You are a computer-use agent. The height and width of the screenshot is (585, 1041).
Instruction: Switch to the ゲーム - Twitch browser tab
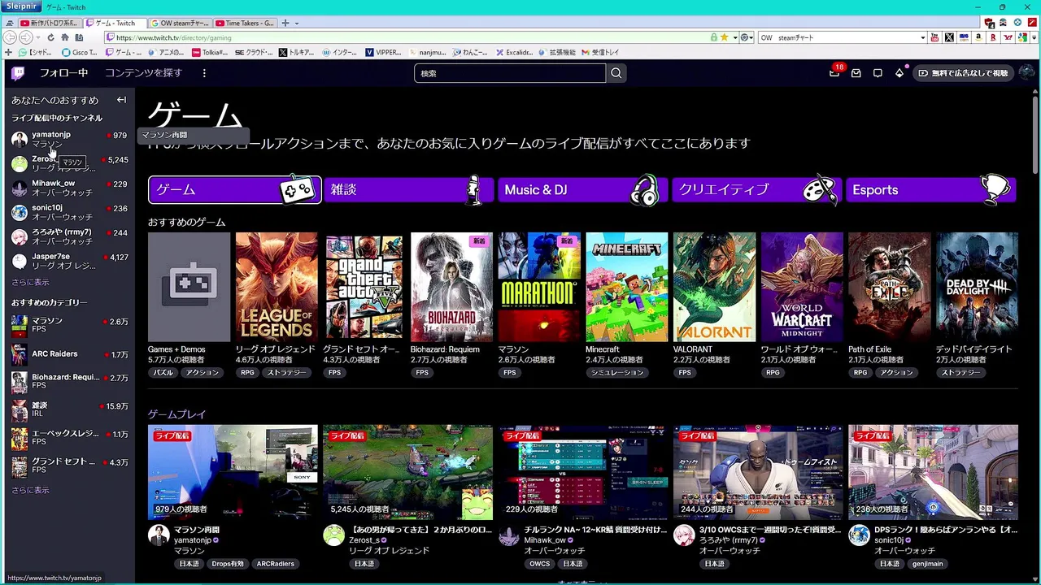tap(115, 23)
